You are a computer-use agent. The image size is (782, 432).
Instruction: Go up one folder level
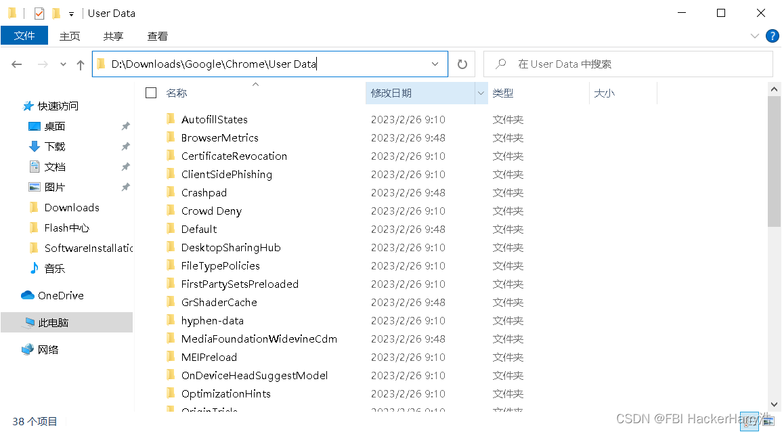click(81, 64)
